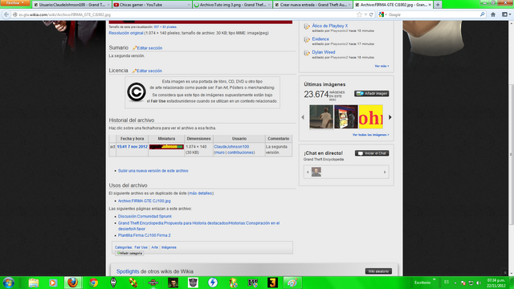Open the Fair Use category link

coord(141,247)
